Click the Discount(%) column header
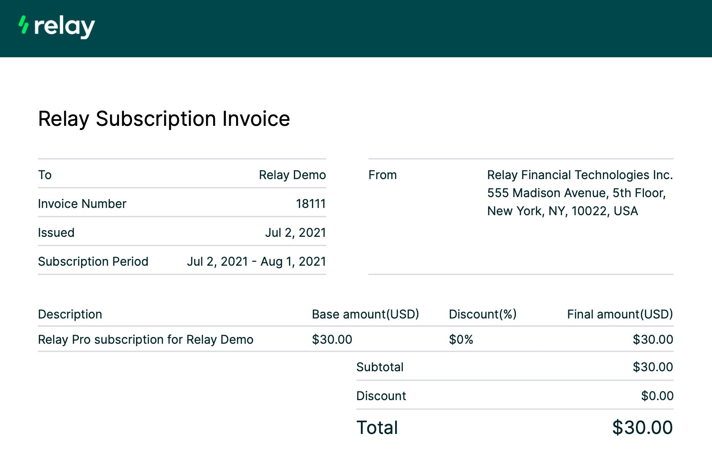The image size is (712, 452). click(x=482, y=314)
